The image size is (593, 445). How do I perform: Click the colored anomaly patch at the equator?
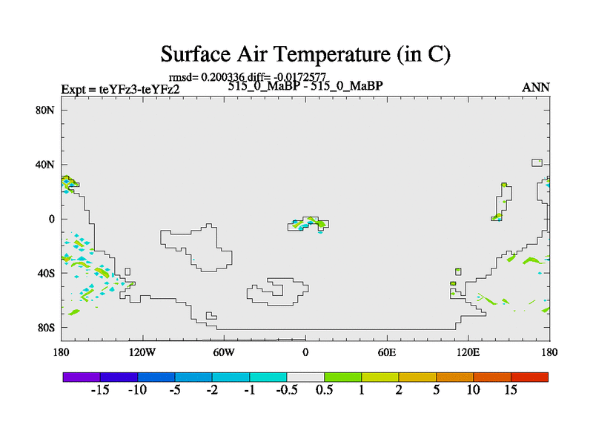[x=310, y=223]
